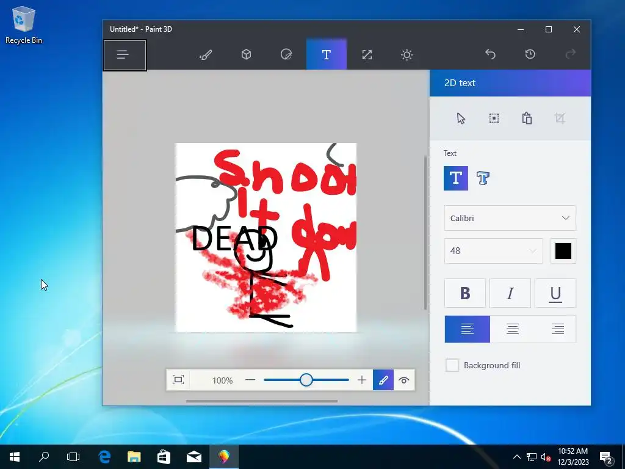The height and width of the screenshot is (469, 625).
Task: Open Microsoft Store from taskbar
Action: [x=164, y=457]
